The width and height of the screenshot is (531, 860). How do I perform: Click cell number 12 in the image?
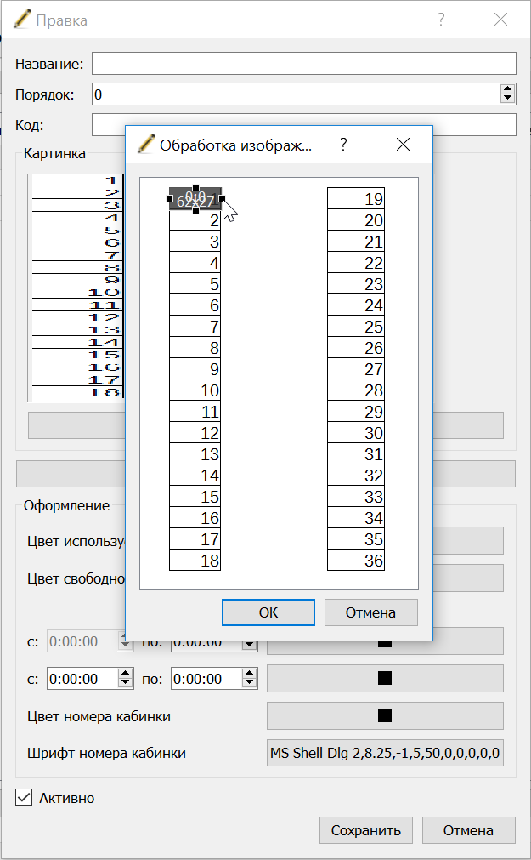pyautogui.click(x=195, y=432)
